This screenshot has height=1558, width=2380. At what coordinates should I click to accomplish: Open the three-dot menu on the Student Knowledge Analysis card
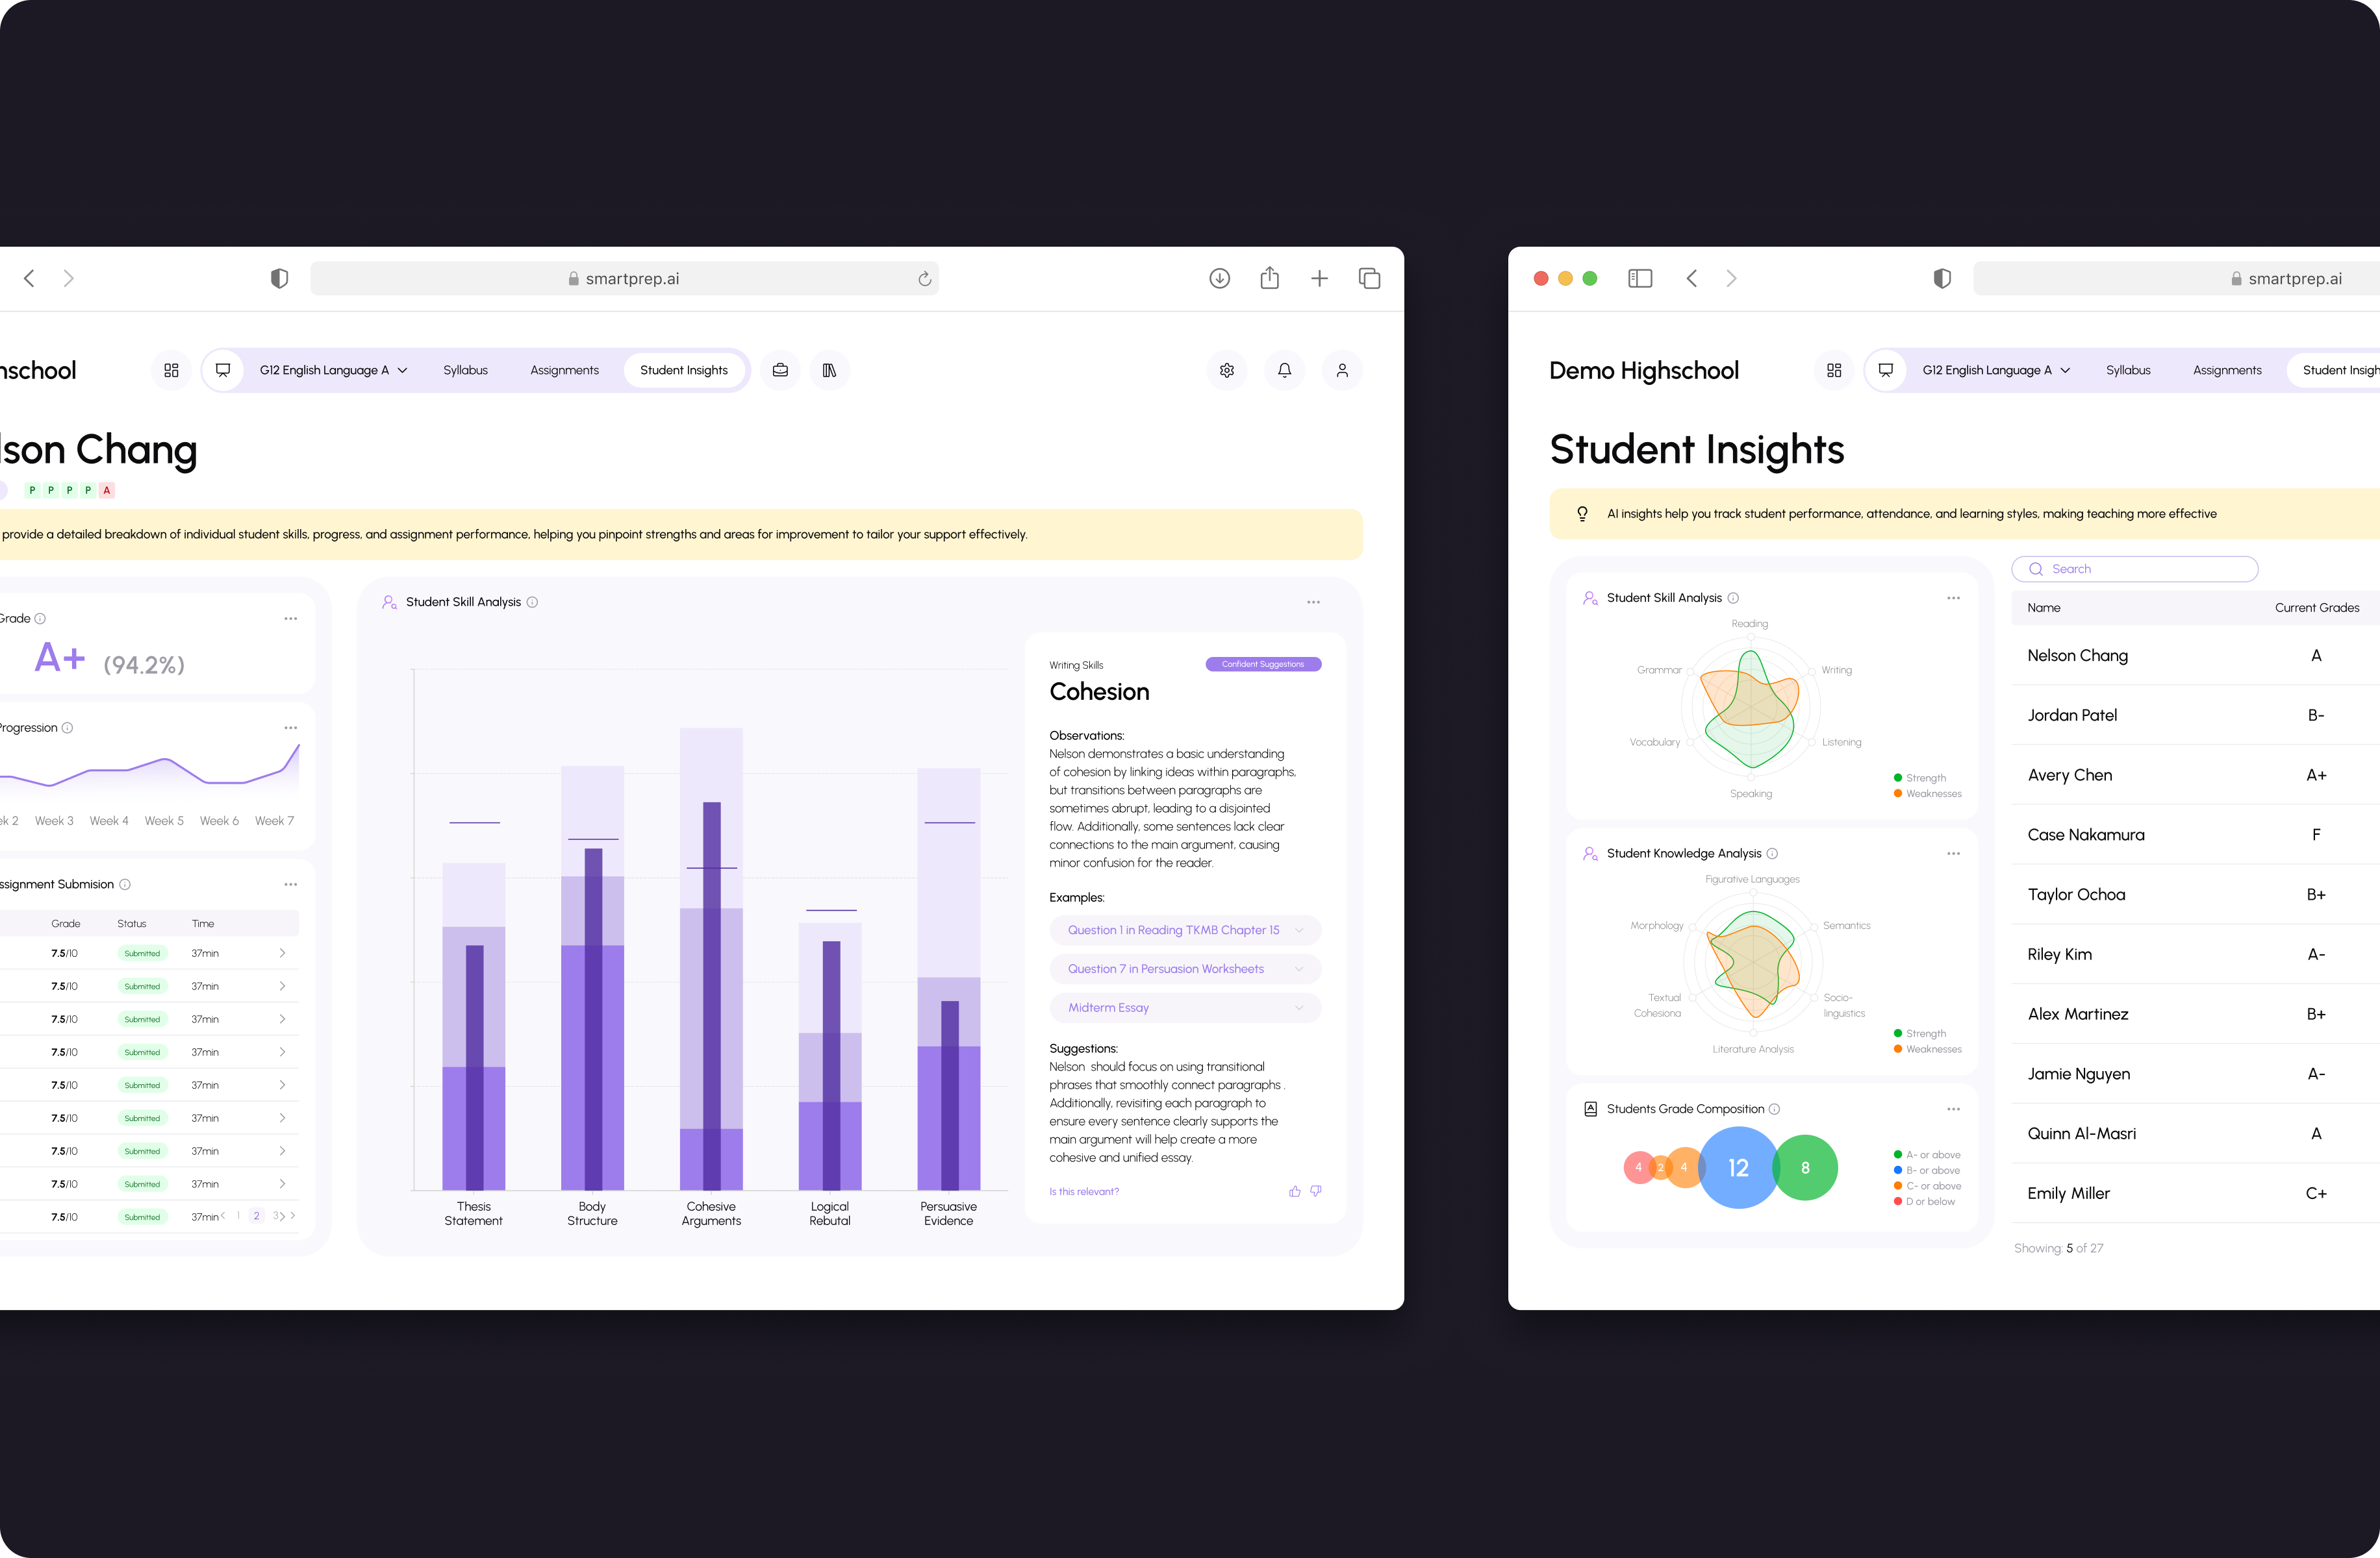[x=1953, y=854]
